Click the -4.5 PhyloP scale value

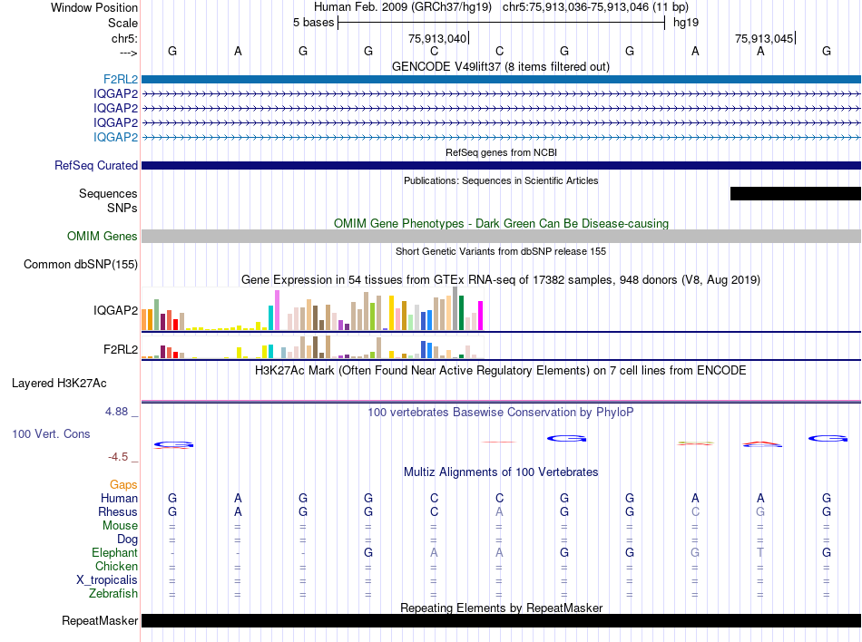[118, 457]
